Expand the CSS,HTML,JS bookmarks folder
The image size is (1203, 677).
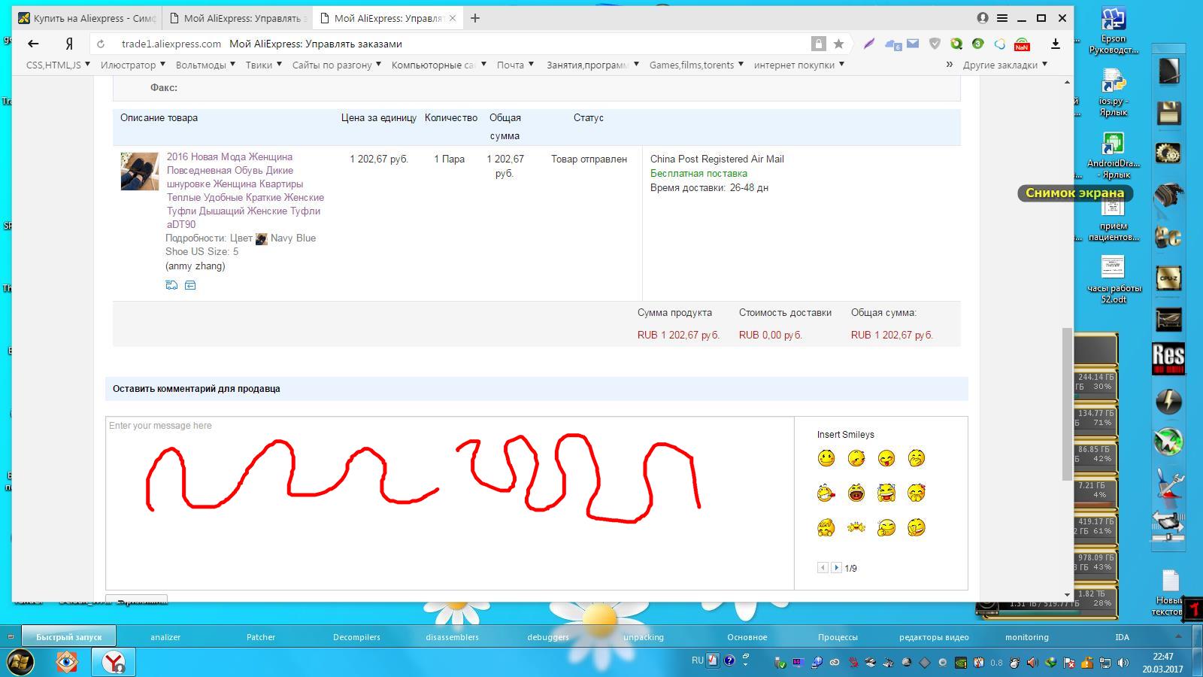click(58, 65)
